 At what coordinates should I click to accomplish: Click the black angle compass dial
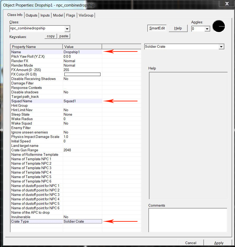pos(219,26)
